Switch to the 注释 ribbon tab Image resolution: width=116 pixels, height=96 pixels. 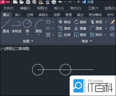point(30,15)
